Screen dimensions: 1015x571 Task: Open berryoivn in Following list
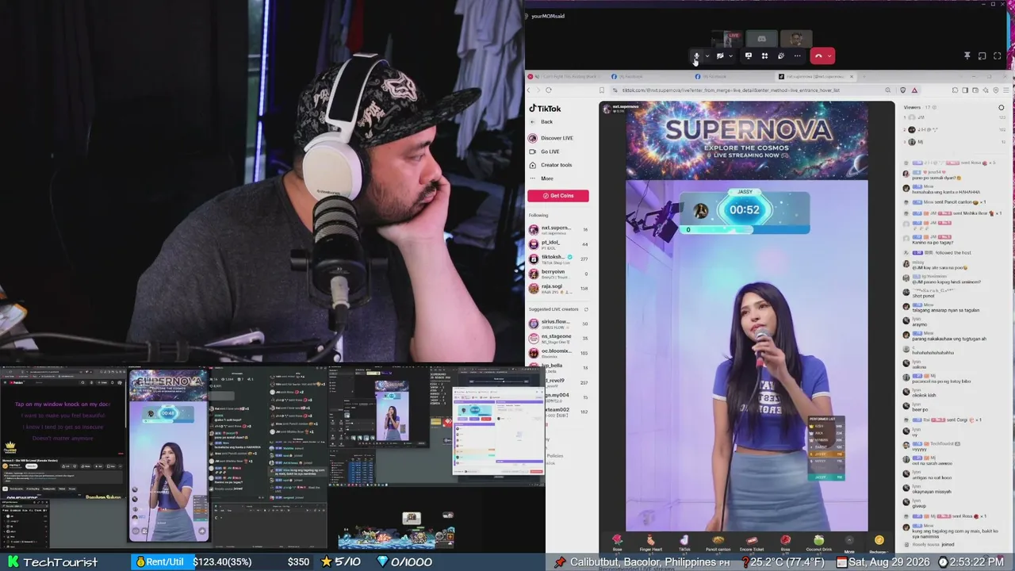(560, 273)
